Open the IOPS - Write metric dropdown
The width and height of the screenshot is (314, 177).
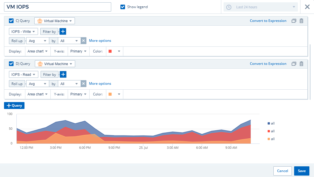tap(23, 31)
